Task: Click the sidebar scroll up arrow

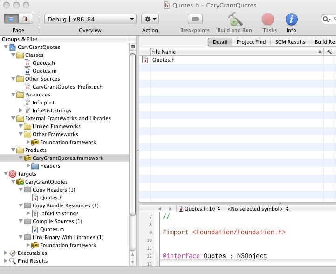Action: (x=133, y=254)
